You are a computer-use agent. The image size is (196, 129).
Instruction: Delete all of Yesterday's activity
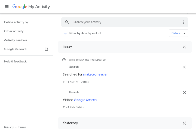[184, 123]
